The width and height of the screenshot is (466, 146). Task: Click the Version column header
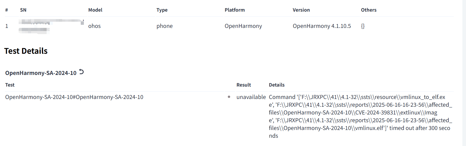pyautogui.click(x=301, y=10)
